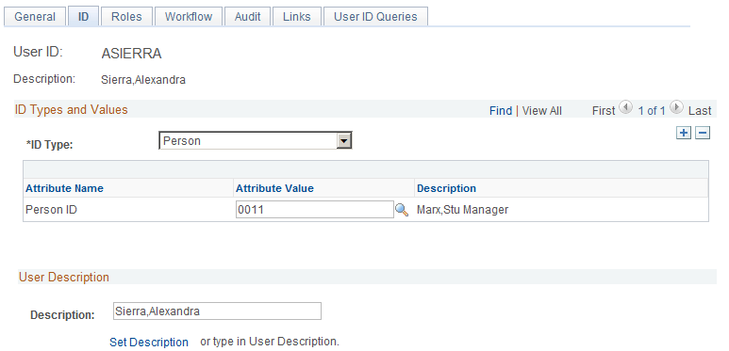The image size is (729, 351).
Task: Click the User Description text field
Action: pyautogui.click(x=217, y=311)
